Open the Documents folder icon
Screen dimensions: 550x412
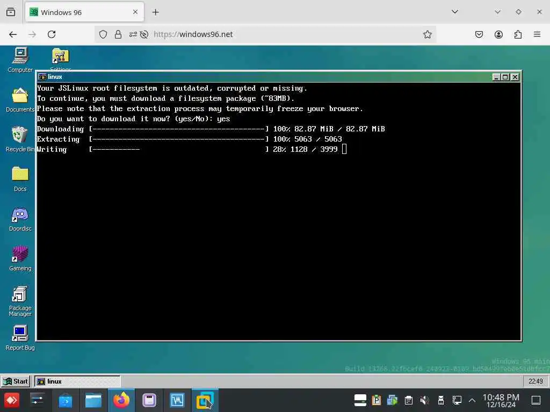[20, 100]
